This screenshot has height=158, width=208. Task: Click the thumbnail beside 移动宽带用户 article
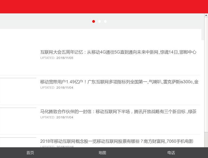[18, 90]
